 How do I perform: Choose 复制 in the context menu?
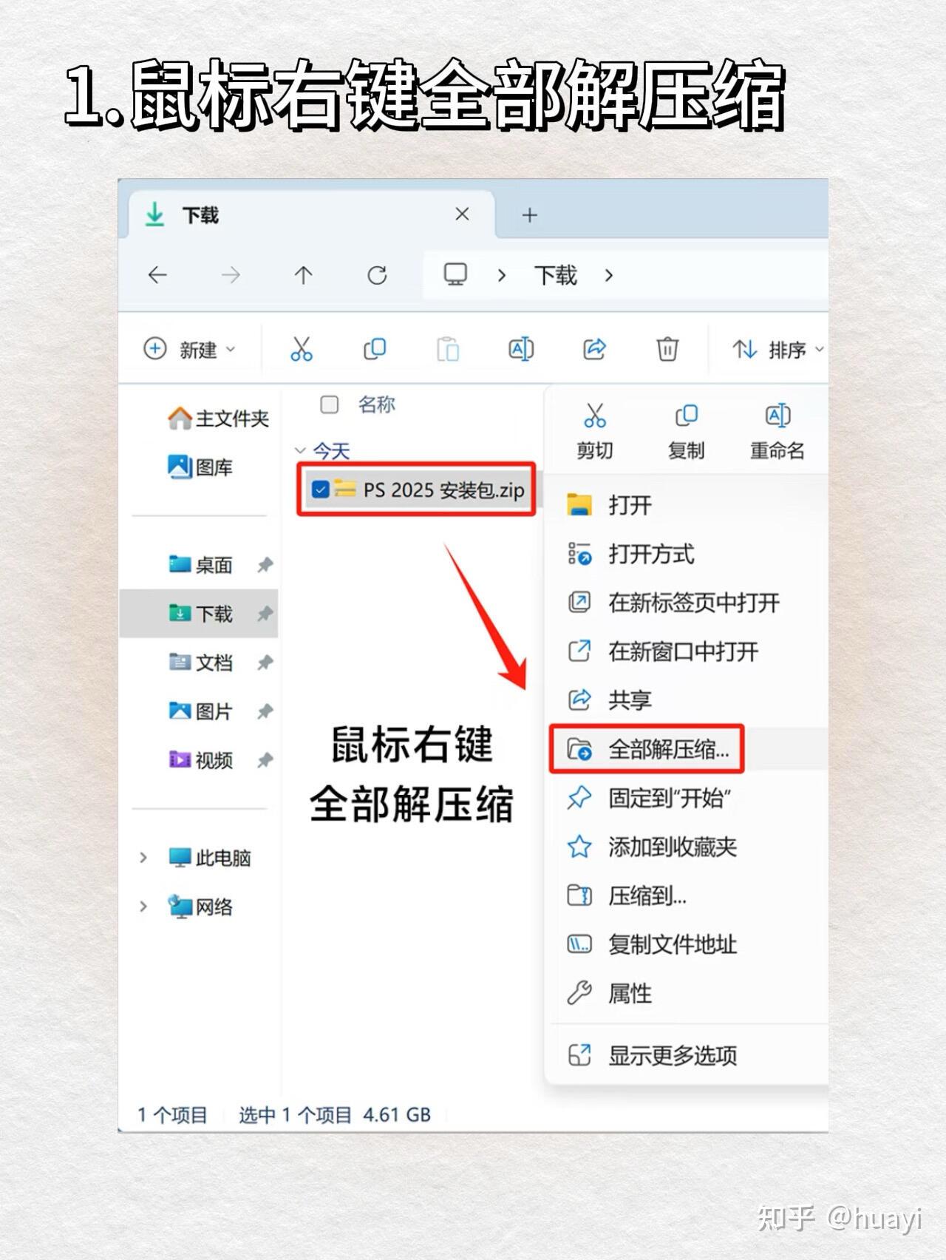[x=686, y=432]
